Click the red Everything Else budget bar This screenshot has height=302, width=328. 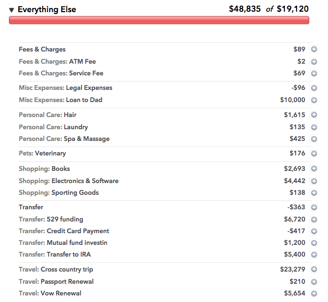coord(159,20)
